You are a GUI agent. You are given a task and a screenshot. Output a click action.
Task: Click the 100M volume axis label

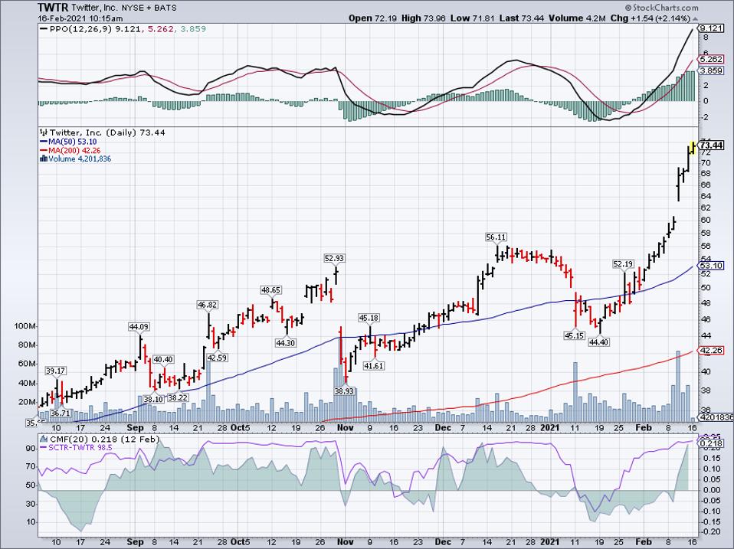(25, 326)
